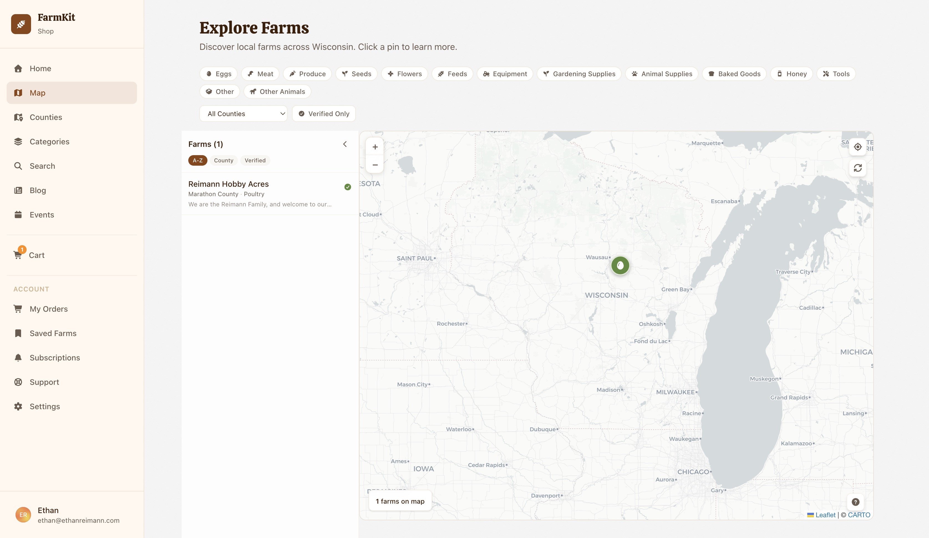The image size is (929, 538).
Task: Open the Categories section in the sidebar
Action: [x=49, y=141]
